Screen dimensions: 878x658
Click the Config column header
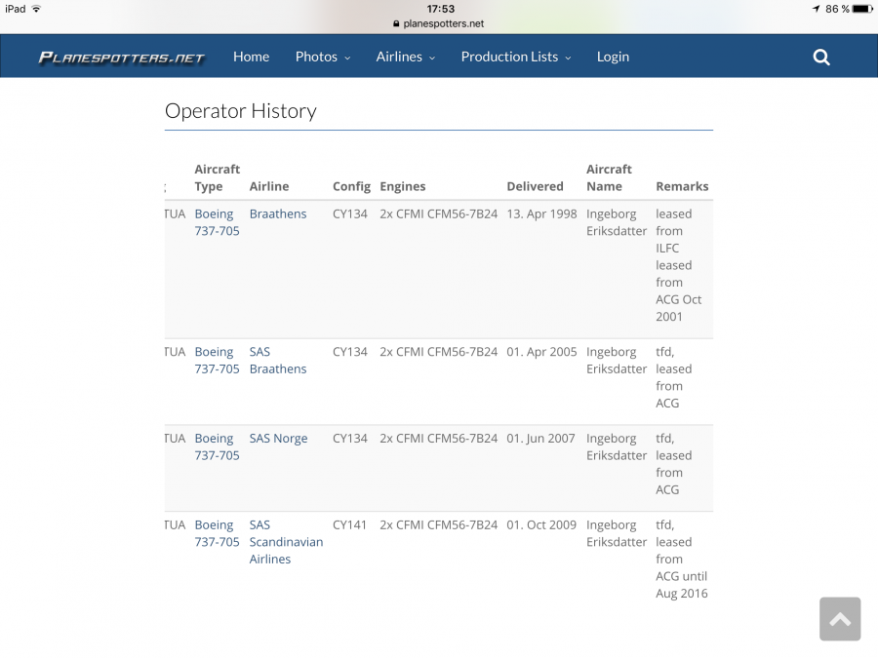[x=351, y=186]
